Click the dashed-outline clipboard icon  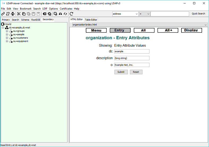(38, 14)
